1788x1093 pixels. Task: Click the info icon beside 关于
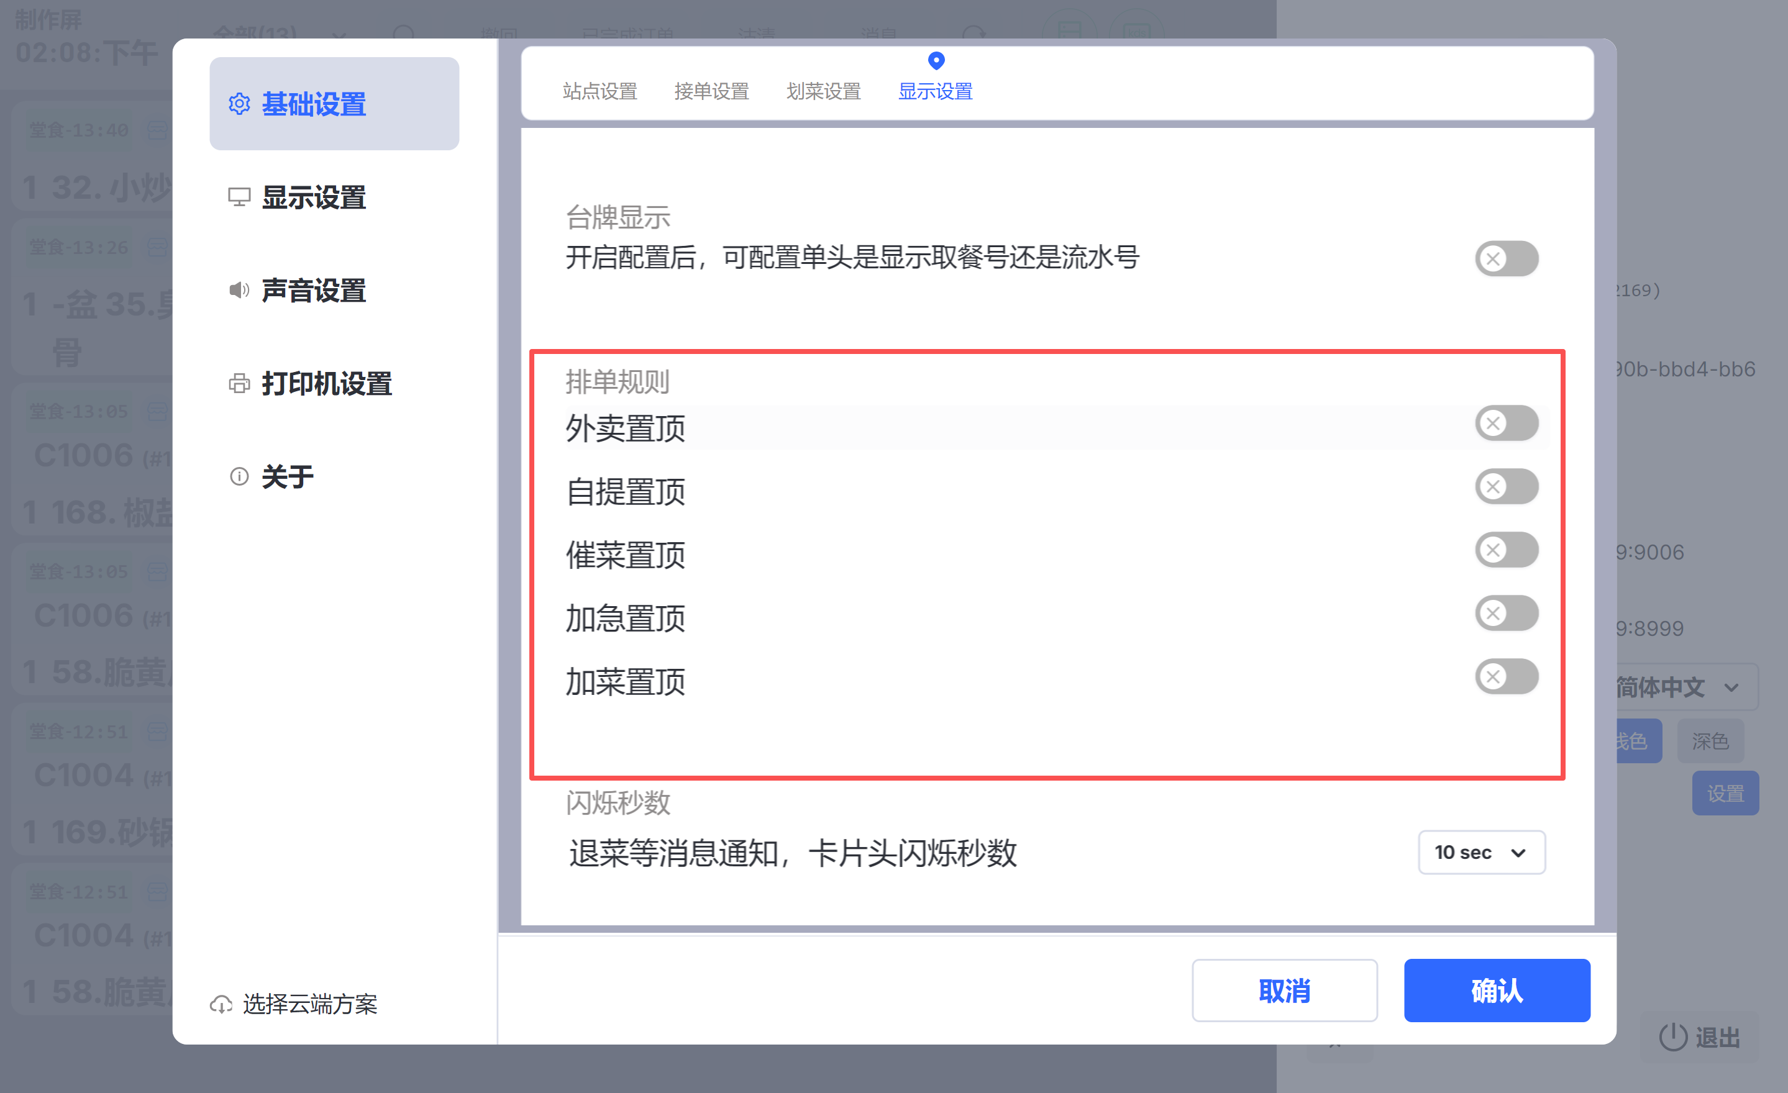point(239,476)
